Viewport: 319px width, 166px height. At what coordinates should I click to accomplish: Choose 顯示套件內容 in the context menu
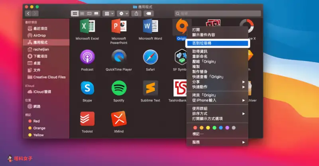[217, 35]
